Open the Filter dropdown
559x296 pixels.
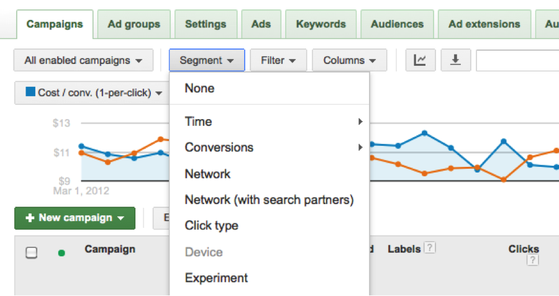(x=278, y=61)
